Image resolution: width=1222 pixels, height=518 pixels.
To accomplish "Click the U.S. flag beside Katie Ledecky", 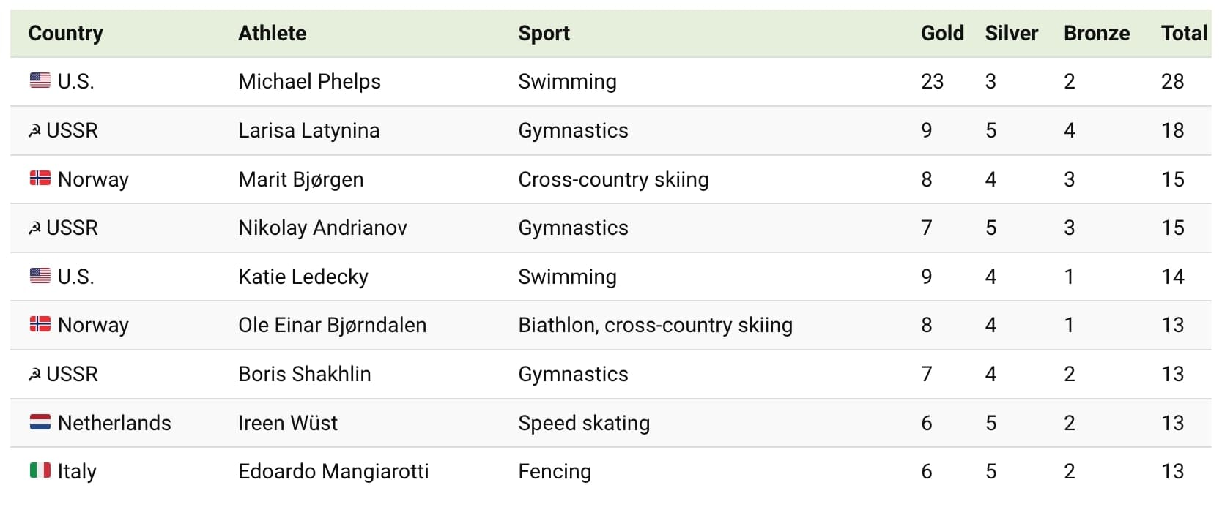I will click(40, 276).
